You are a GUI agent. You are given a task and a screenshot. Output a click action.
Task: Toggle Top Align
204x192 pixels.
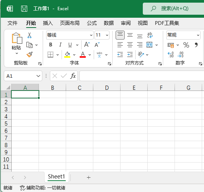[x=120, y=35]
